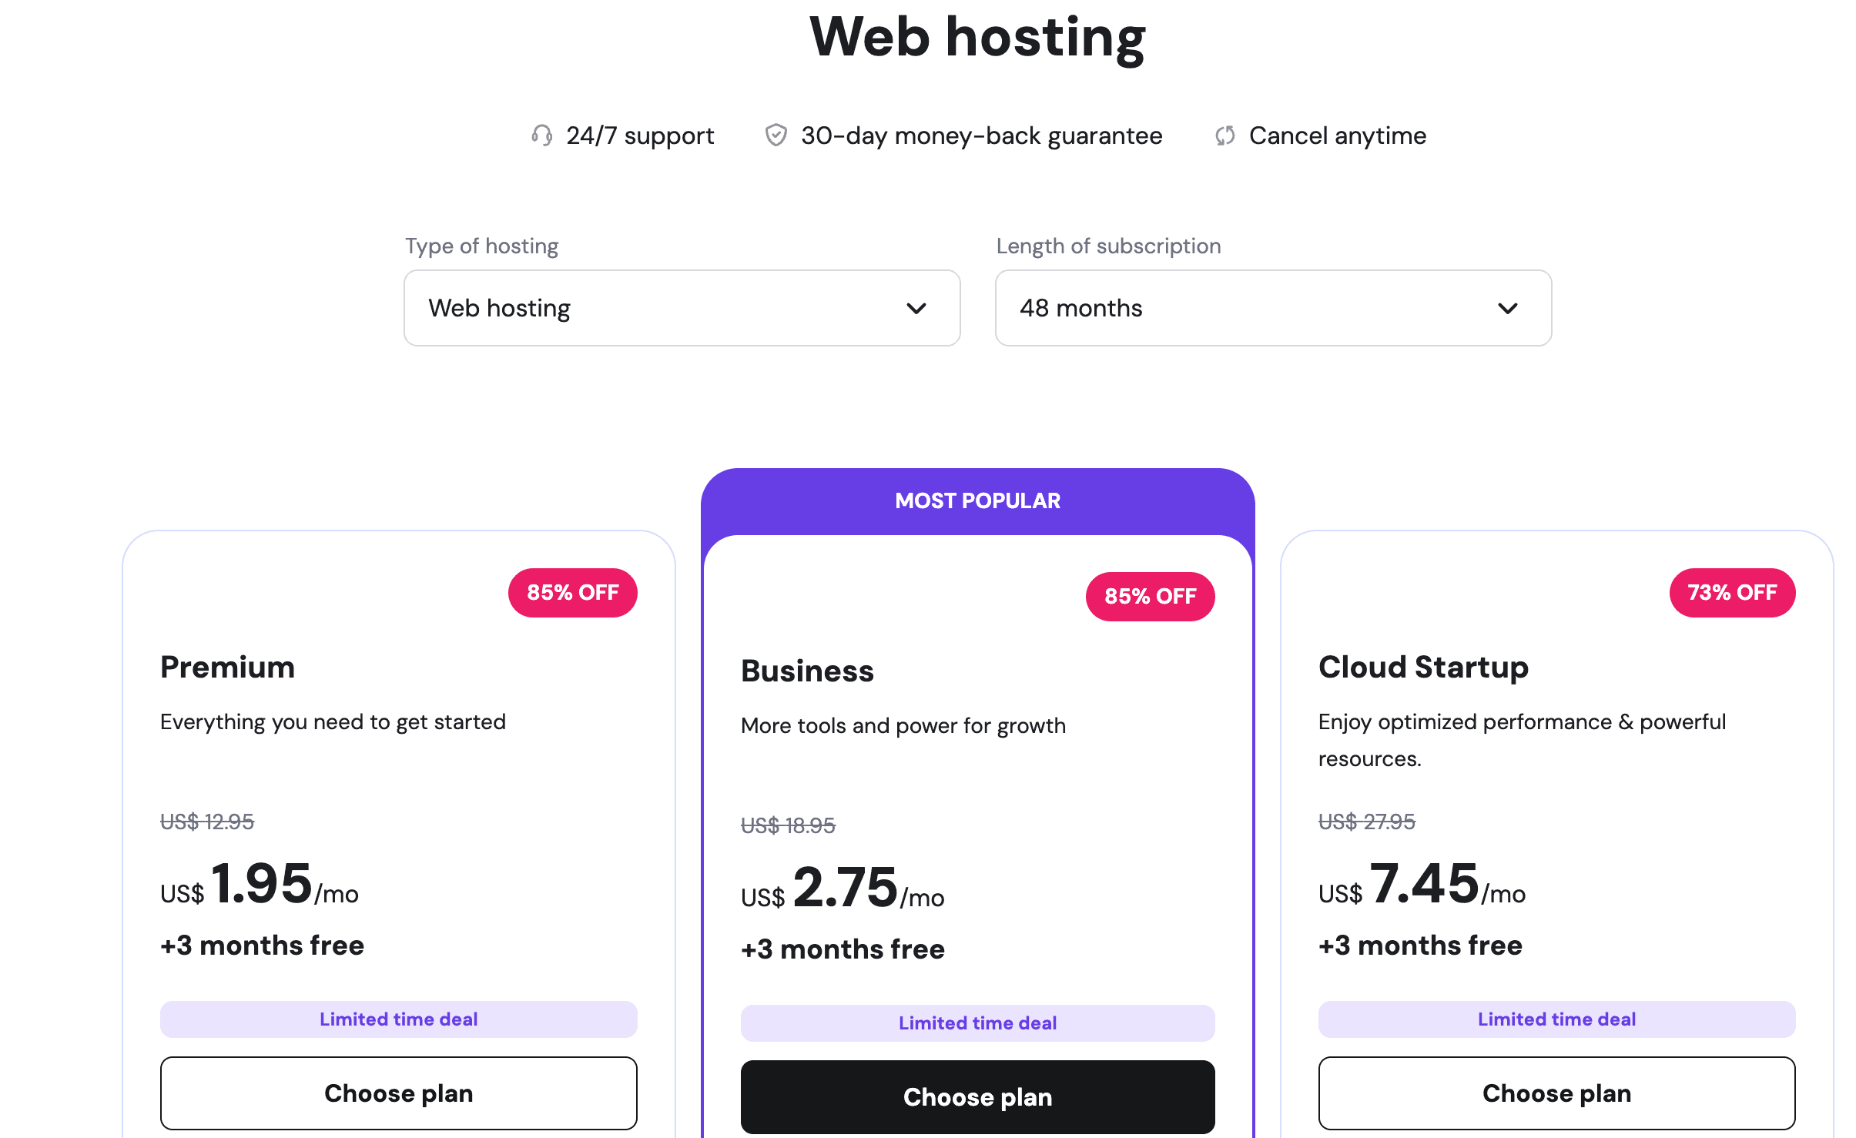Click the headphones icon beside 24/7 support
1856x1138 pixels.
(541, 136)
